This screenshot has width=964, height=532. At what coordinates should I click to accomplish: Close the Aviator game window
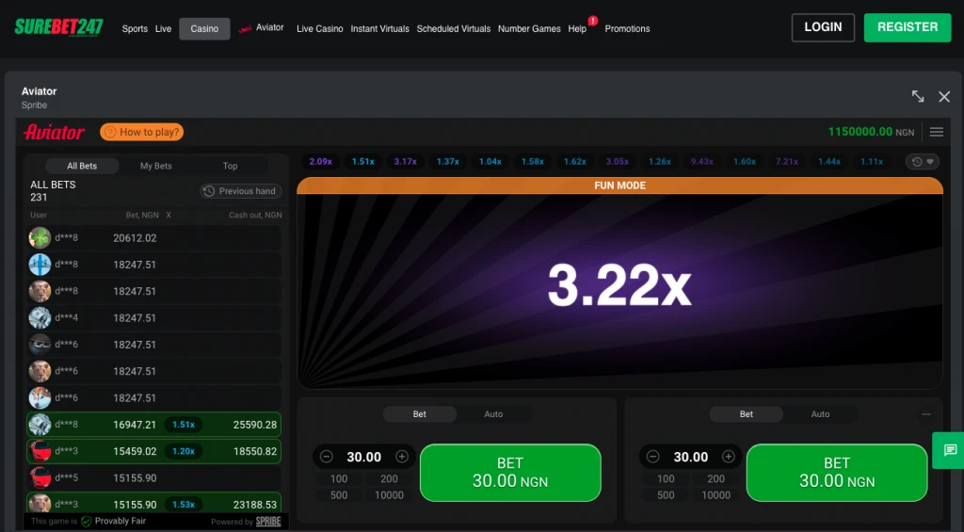click(944, 97)
